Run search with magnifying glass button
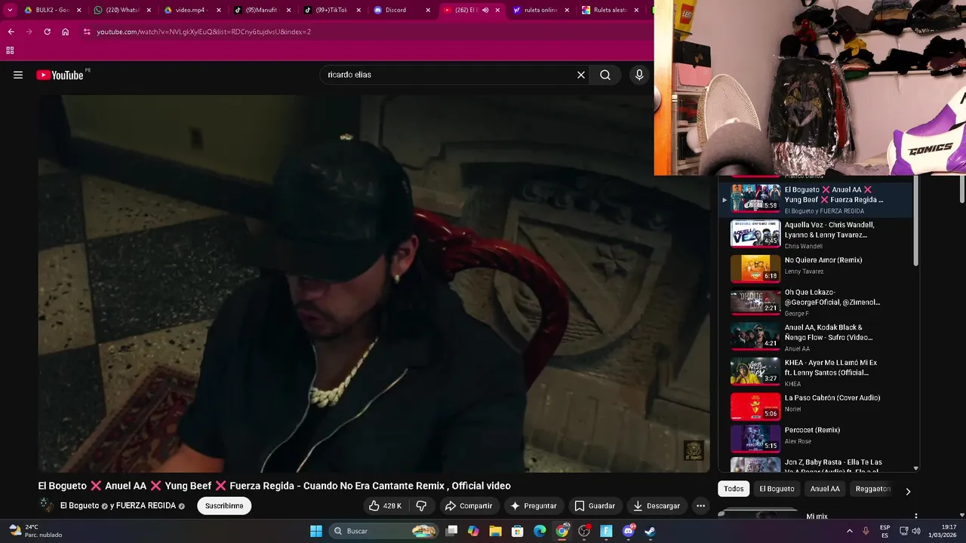Viewport: 966px width, 543px height. coord(605,75)
